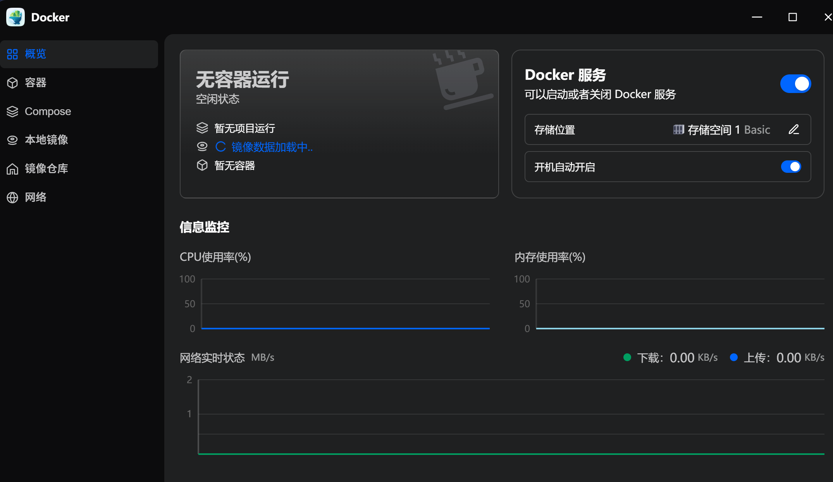Go to the 镜像仓库 section
The height and width of the screenshot is (482, 833).
point(46,169)
